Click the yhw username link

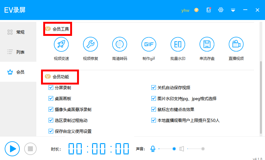[185, 10]
